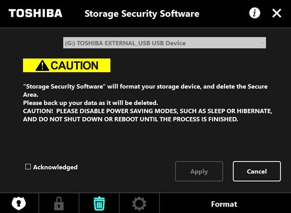Open the gear settings tab icon
The height and width of the screenshot is (213, 291).
pyautogui.click(x=139, y=203)
